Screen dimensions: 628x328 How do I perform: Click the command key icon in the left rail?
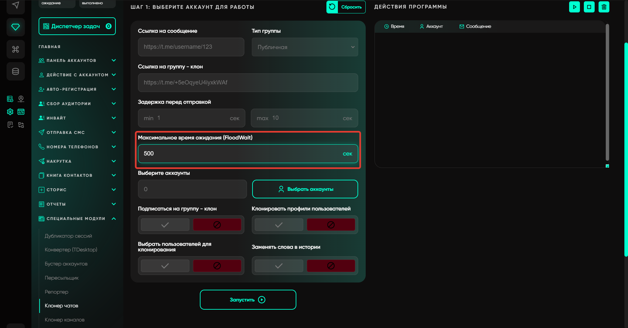[x=15, y=49]
